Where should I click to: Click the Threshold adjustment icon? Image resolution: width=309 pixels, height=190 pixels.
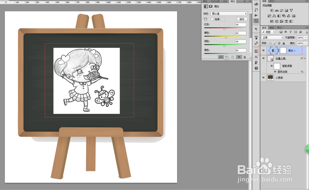[x=281, y=22]
